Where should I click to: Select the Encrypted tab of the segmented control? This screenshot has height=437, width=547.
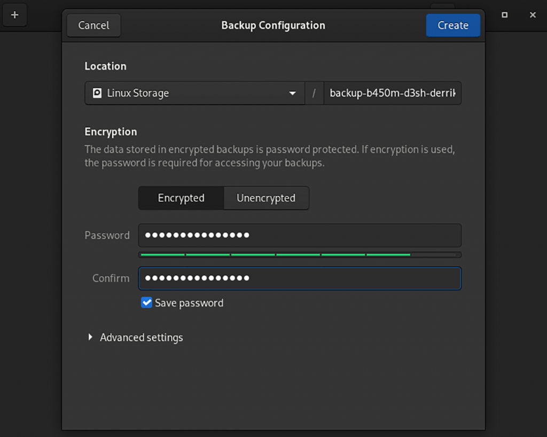181,198
